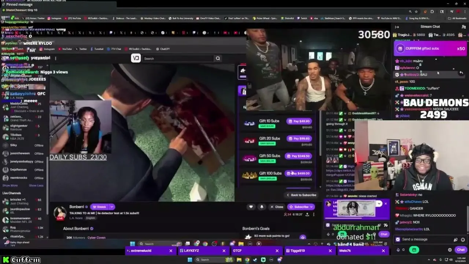Click the collapse arrow icon beside Stream Chat
Image resolution: width=469 pixels, height=264 pixels.
(397, 27)
